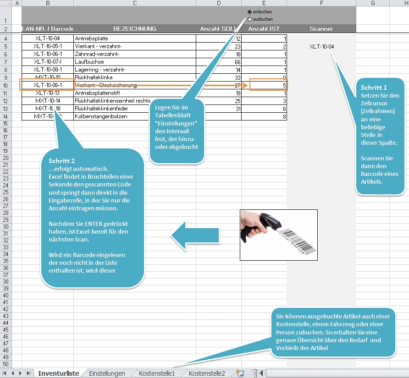Click the select-all corner of the grid
409x378 pixels.
(x=5, y=3)
